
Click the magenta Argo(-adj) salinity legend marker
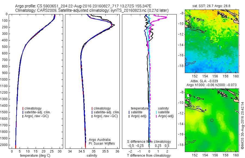[156, 116]
